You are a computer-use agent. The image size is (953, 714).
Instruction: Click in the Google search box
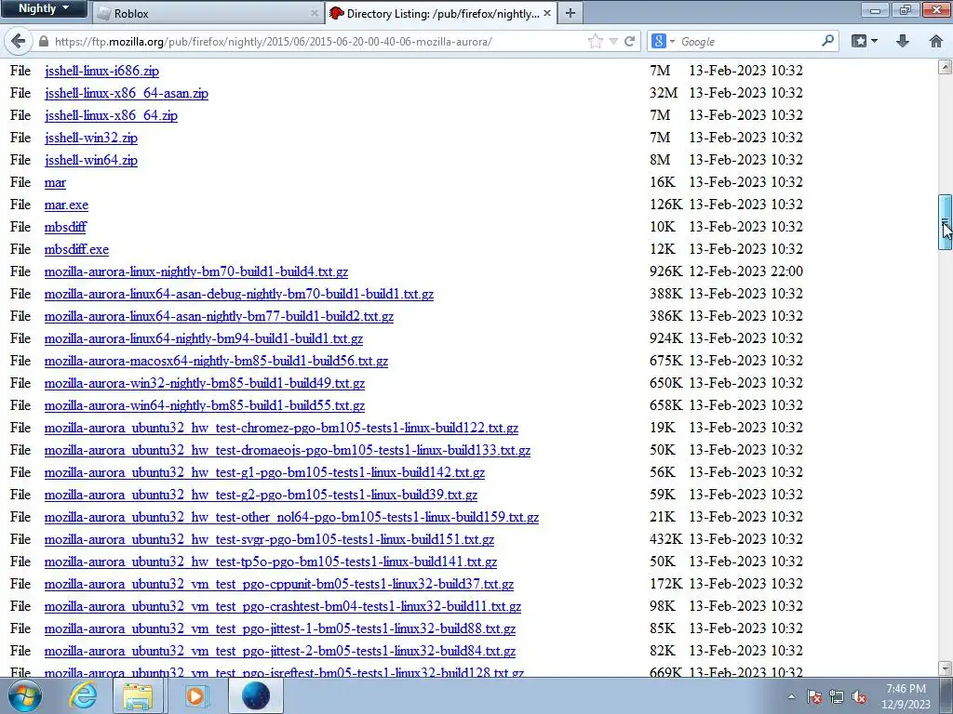click(x=747, y=41)
